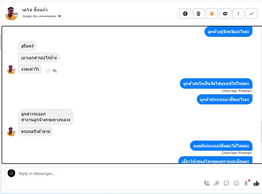The width and height of the screenshot is (262, 194).
Task: Delete the conversation with trash icon
Action: (x=199, y=14)
